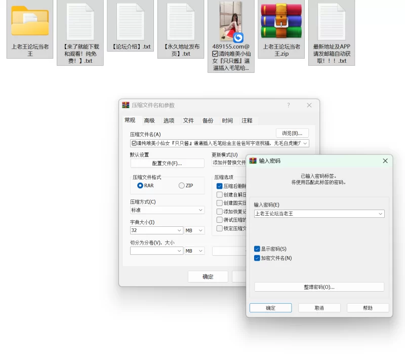
Task: Click 确定 in the 压缩文件名和参数 dialog
Action: (x=208, y=277)
